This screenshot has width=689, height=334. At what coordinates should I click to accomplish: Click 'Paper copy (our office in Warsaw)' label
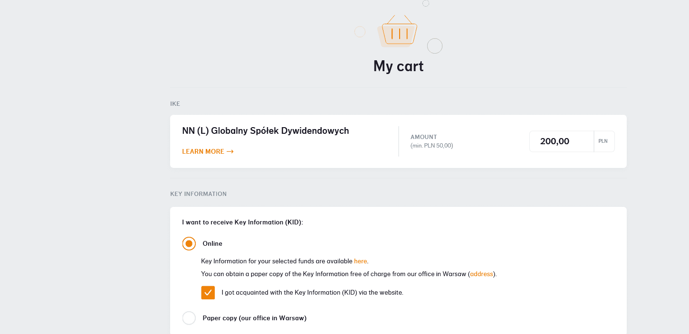[254, 318]
